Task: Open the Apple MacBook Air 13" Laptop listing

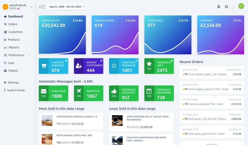Action: (x=141, y=122)
